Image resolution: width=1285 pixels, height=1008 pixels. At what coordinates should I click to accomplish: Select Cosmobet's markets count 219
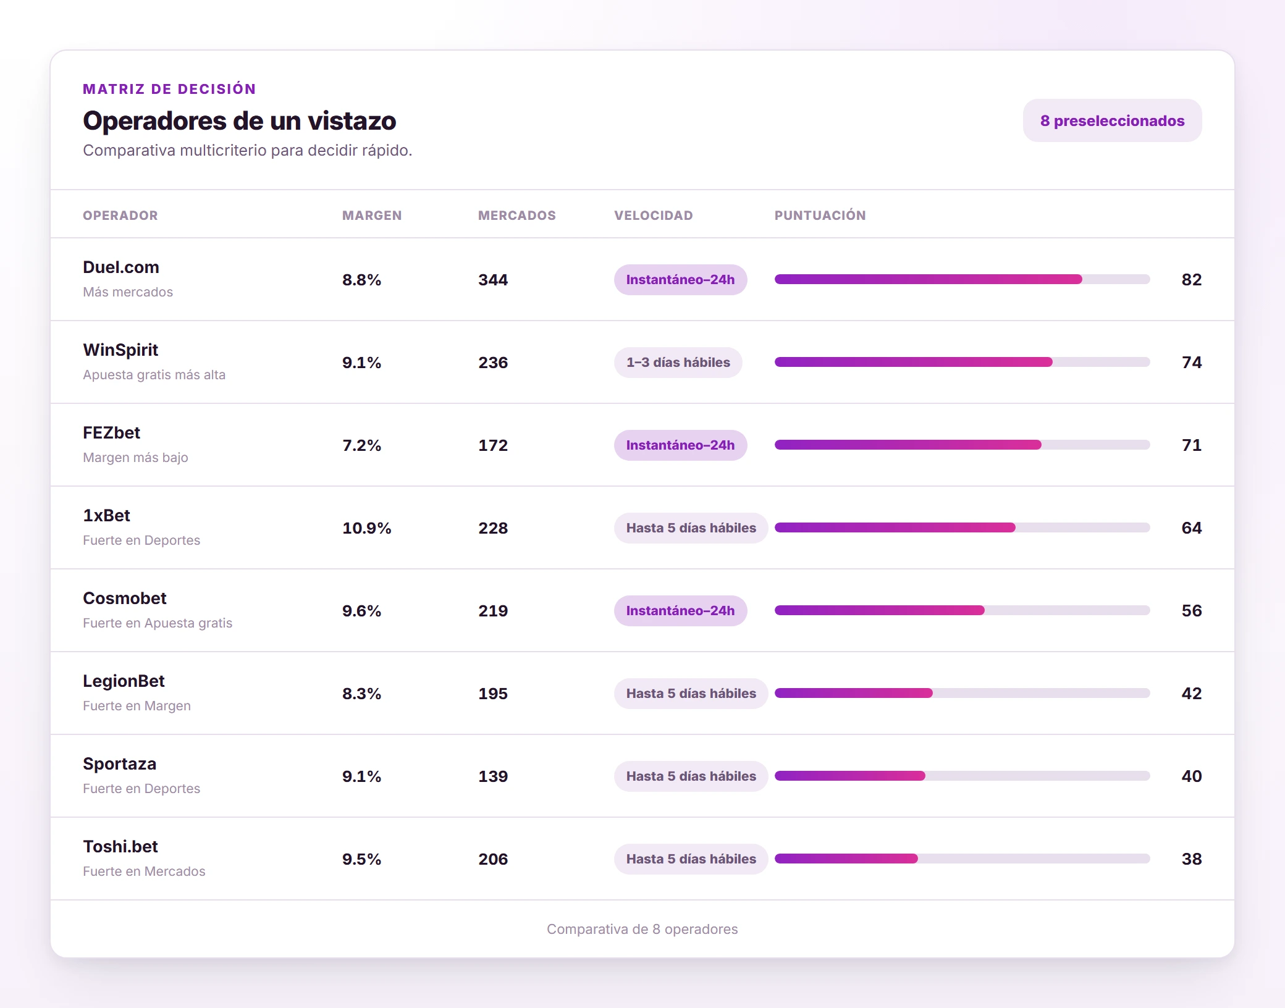pos(493,611)
